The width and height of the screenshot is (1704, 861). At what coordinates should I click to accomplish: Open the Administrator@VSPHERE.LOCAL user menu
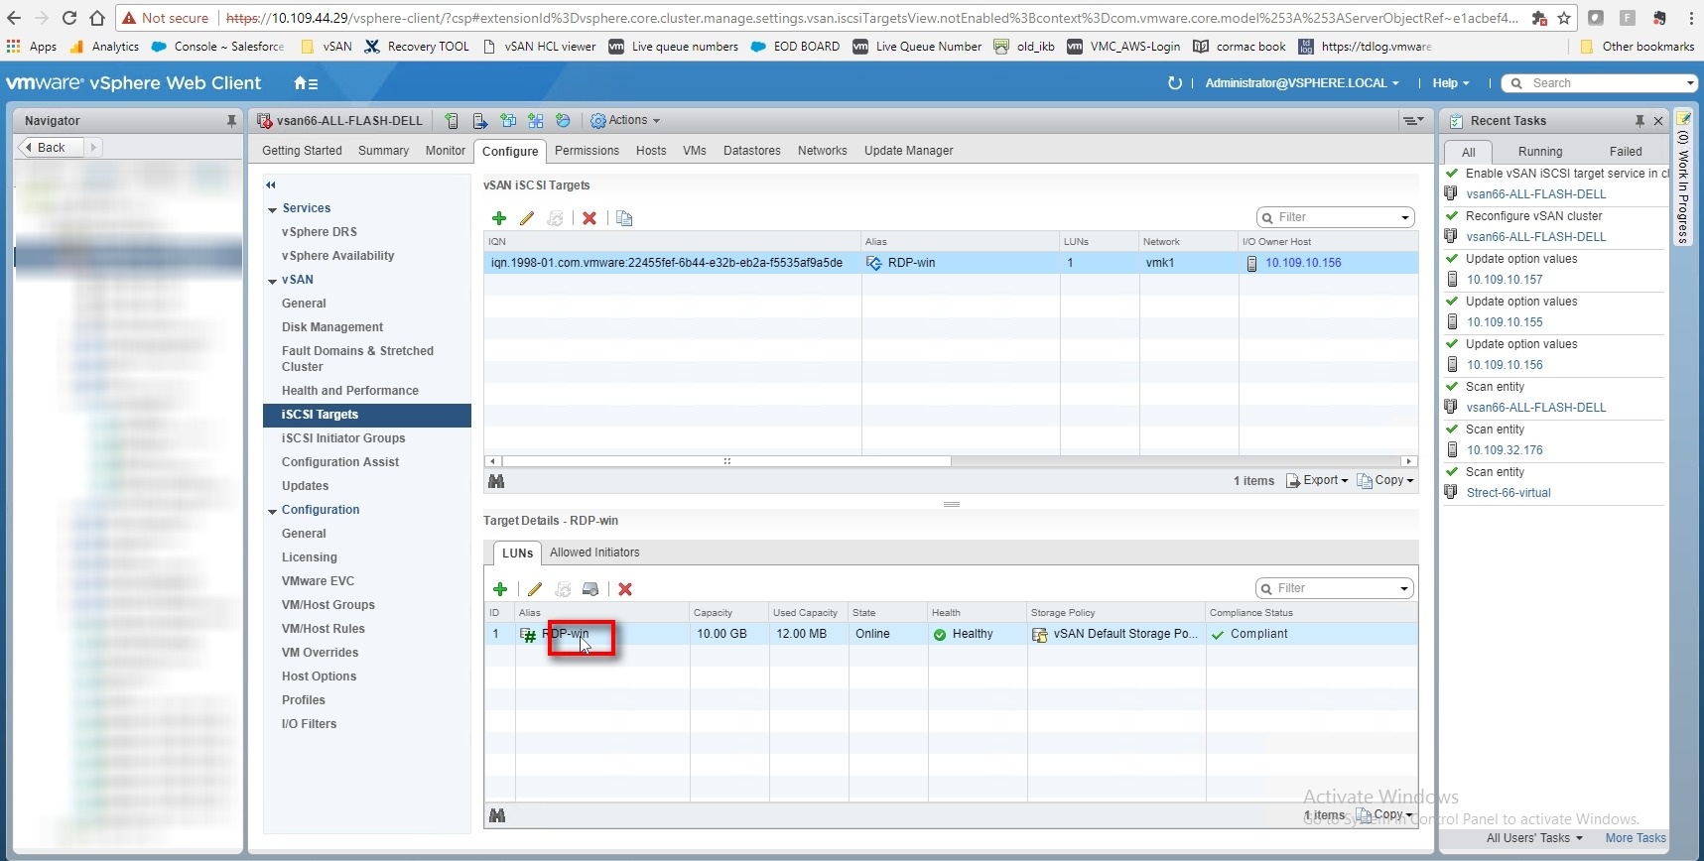[x=1301, y=83]
